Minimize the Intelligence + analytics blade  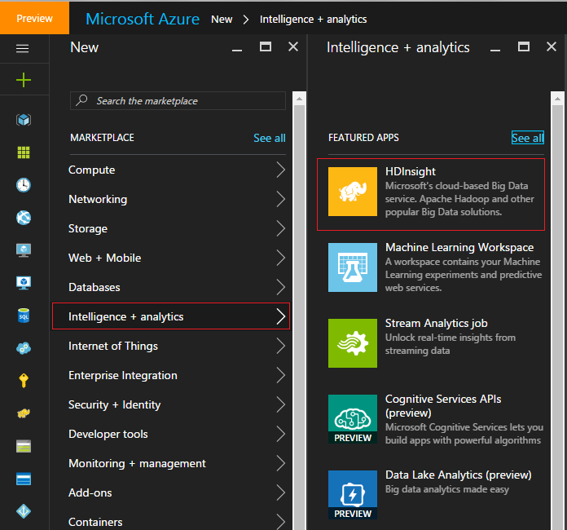495,50
